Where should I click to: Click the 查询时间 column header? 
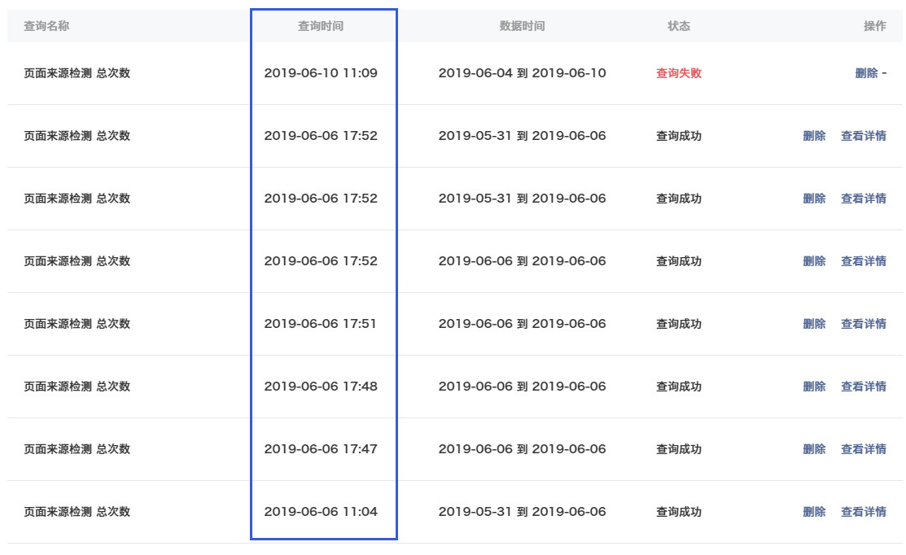tap(321, 26)
